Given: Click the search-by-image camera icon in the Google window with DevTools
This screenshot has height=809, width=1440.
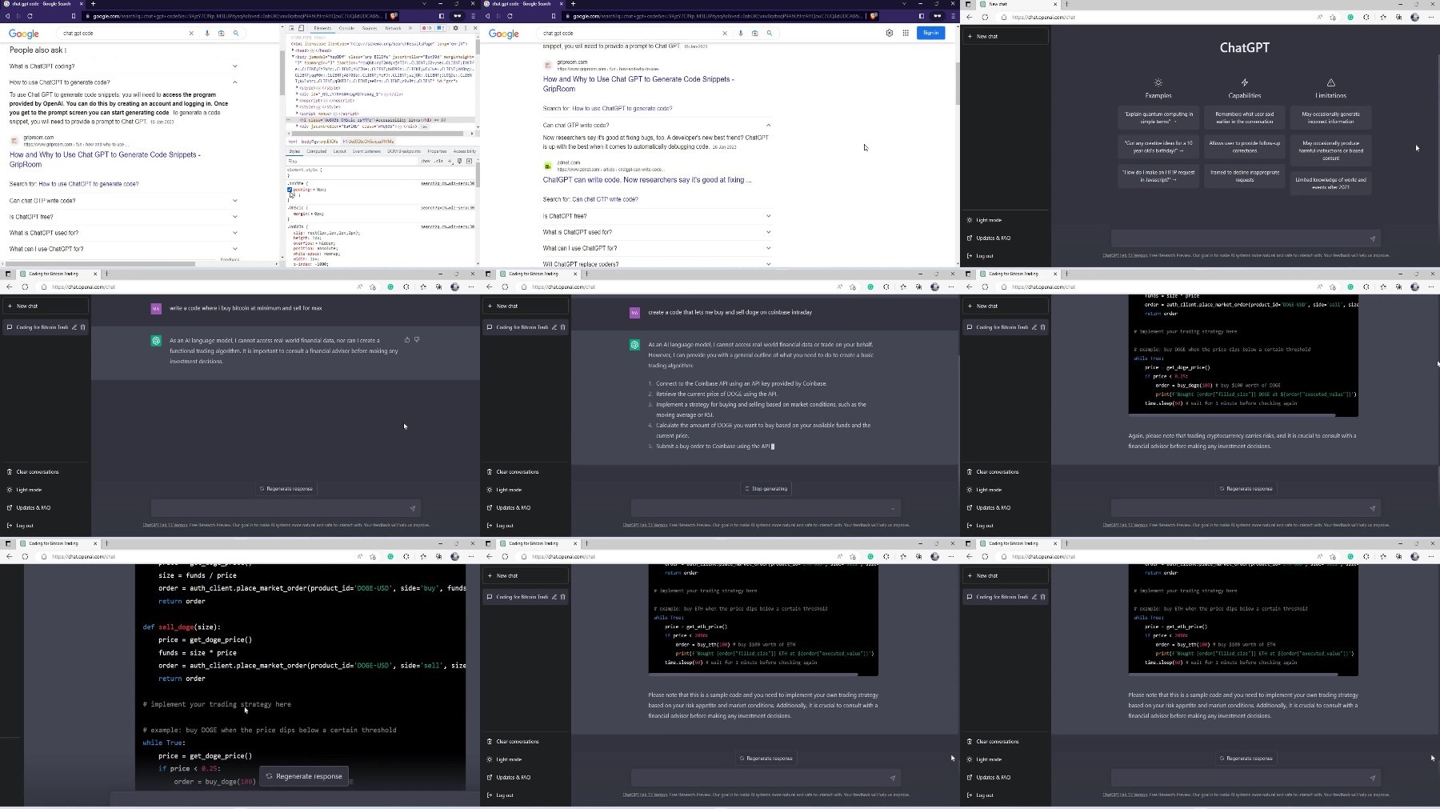Looking at the screenshot, I should pos(222,34).
